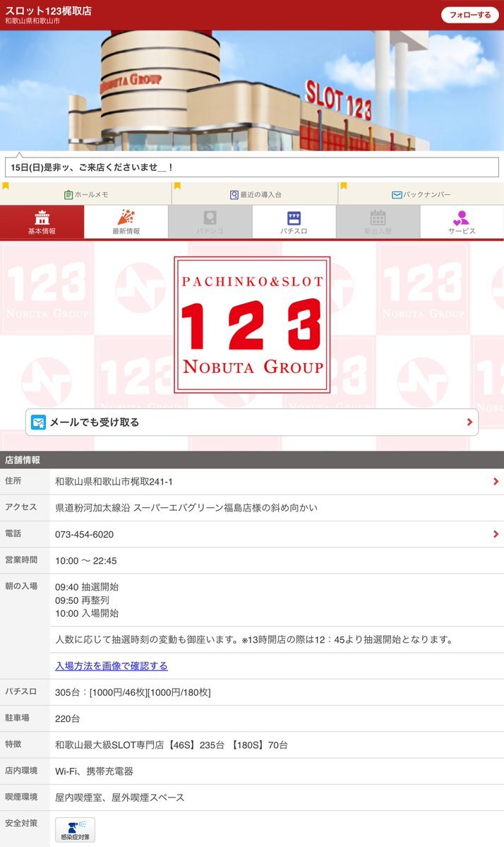
Task: Click the SLOT 123 building banner image
Action: [x=252, y=90]
